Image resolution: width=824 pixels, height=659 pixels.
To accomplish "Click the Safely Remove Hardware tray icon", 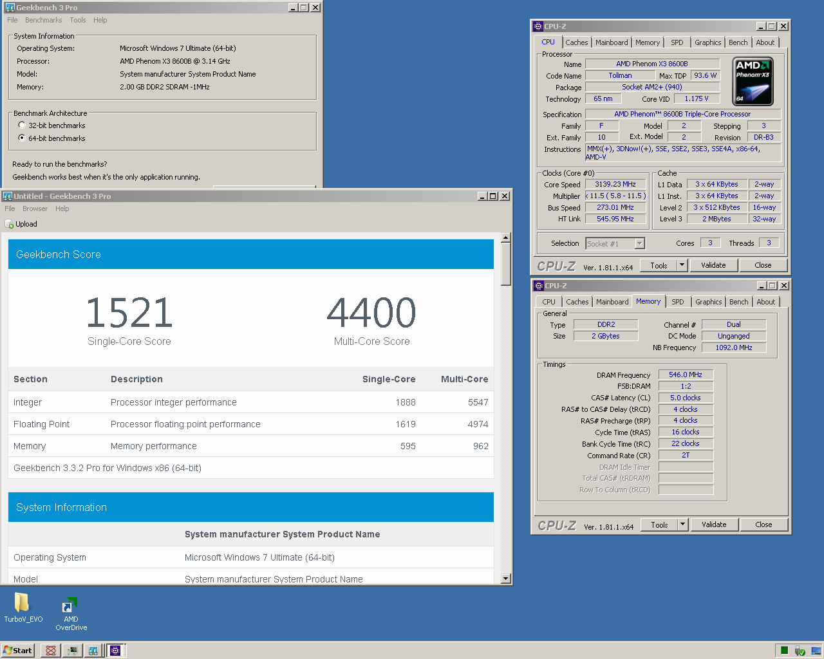I will (800, 651).
